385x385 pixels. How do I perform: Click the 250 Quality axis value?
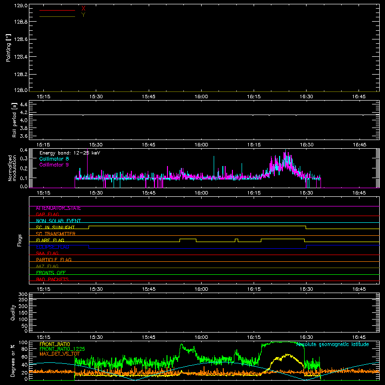[23, 299]
